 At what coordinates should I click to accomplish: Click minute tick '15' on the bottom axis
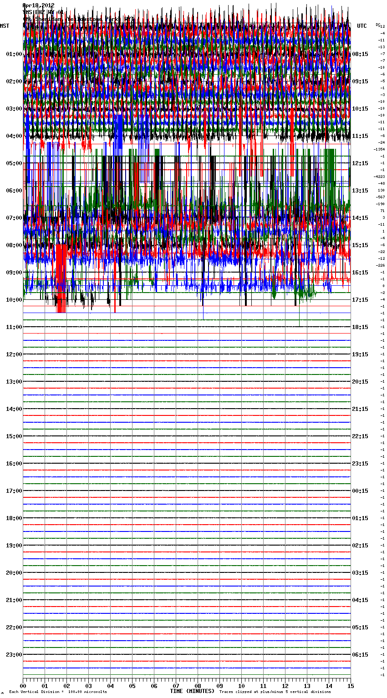pos(351,686)
